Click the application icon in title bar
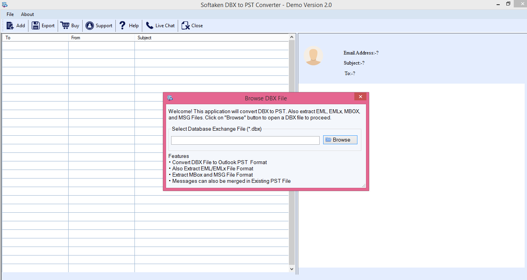This screenshot has width=527, height=280. coord(4,5)
